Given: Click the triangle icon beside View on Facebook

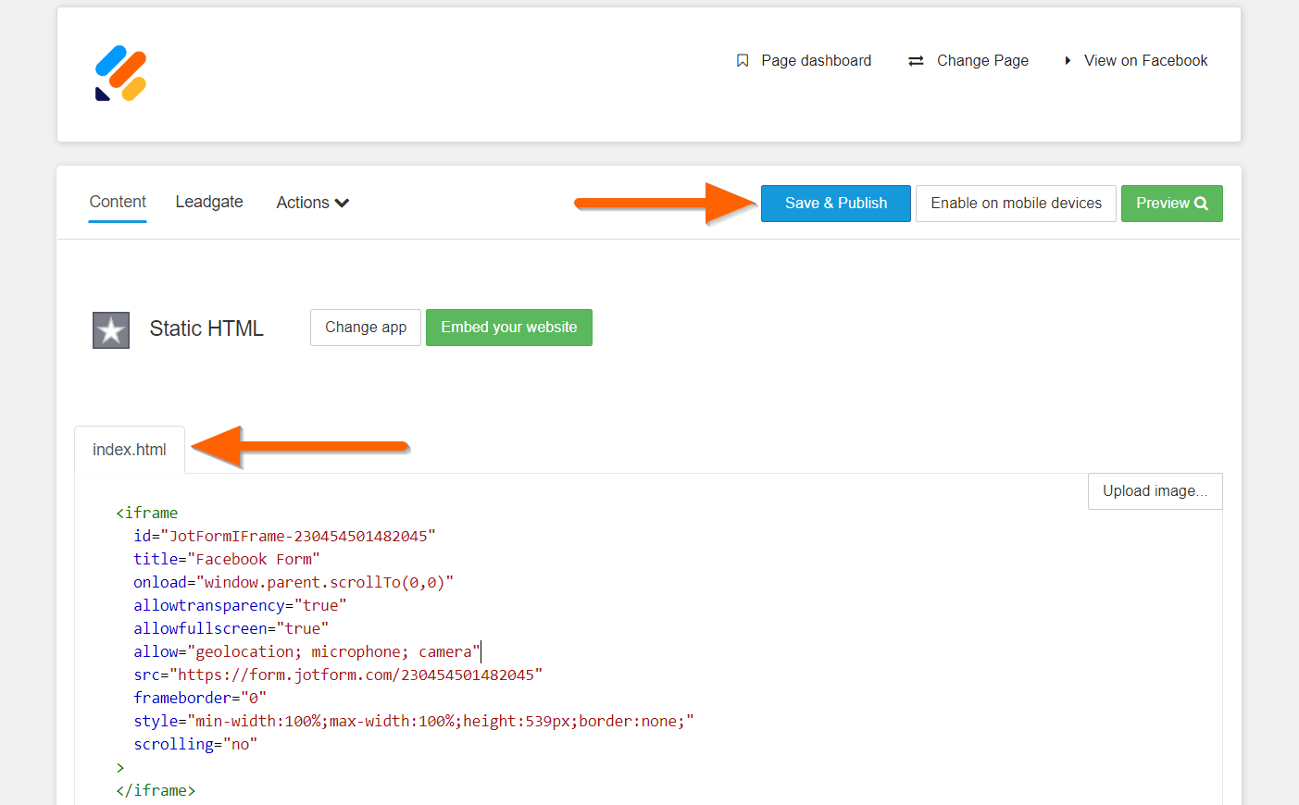Looking at the screenshot, I should 1068,61.
